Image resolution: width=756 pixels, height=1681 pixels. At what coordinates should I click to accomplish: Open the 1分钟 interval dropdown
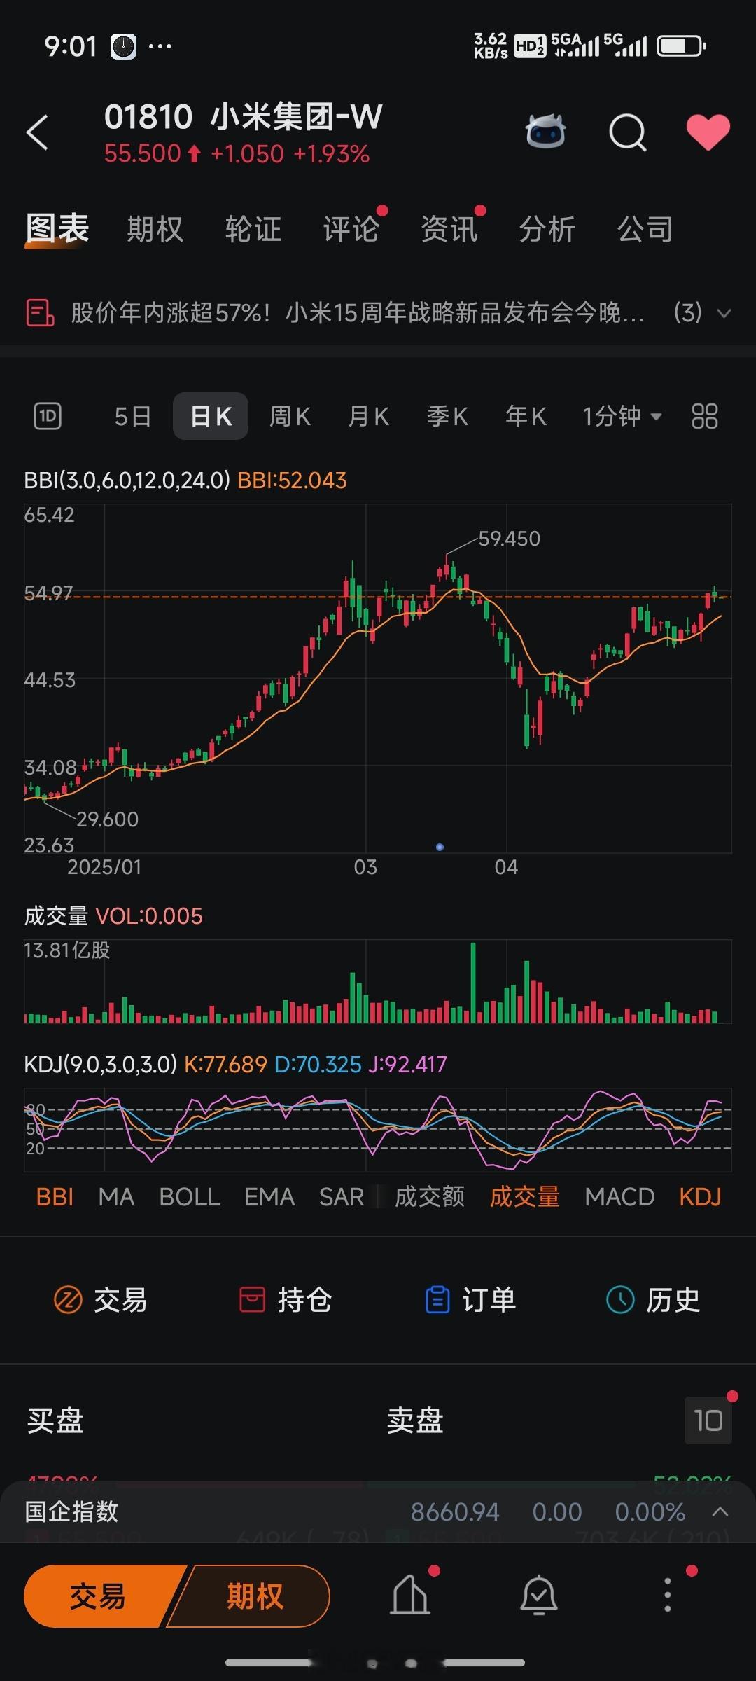pos(622,417)
